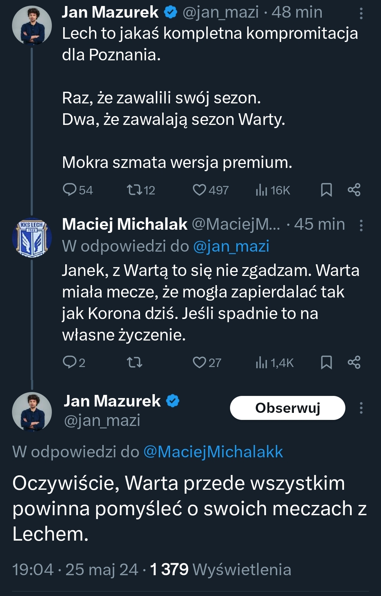Bookmark Jan Mazurek's top tweet
Screen dimensions: 381x596
click(x=326, y=190)
